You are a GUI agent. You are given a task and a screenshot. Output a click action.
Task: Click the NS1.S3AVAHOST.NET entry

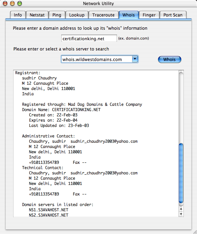[49, 210]
